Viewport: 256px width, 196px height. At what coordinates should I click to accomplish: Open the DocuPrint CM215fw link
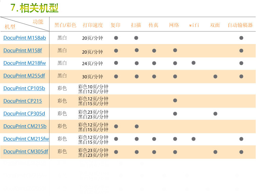26,139
